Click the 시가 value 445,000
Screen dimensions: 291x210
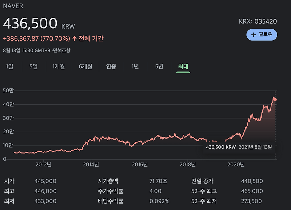[45, 181]
